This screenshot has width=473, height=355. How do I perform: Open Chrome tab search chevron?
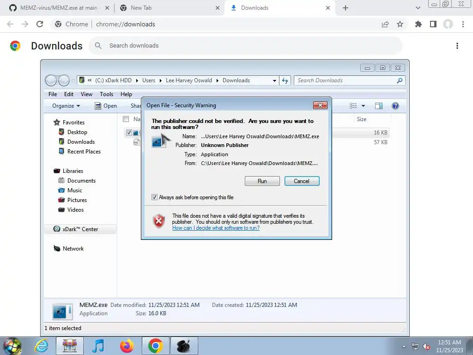[418, 8]
